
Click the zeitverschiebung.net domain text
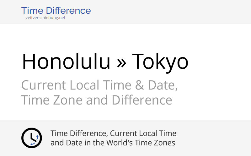pyautogui.click(x=46, y=18)
